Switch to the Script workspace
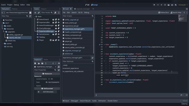Screen dimensions: 189x106 (x=94, y=5)
